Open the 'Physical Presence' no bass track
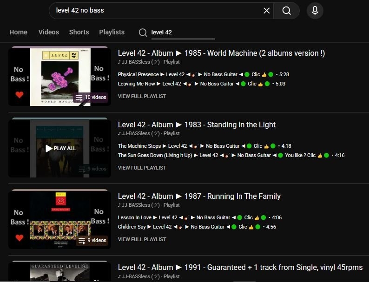The height and width of the screenshot is (282, 369). tap(204, 74)
